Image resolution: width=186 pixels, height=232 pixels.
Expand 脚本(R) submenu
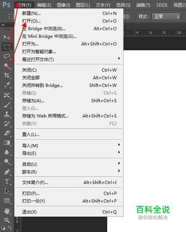[69, 172]
